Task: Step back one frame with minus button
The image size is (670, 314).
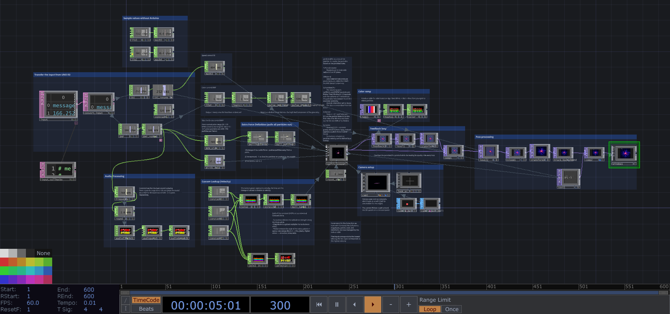Action: click(391, 305)
